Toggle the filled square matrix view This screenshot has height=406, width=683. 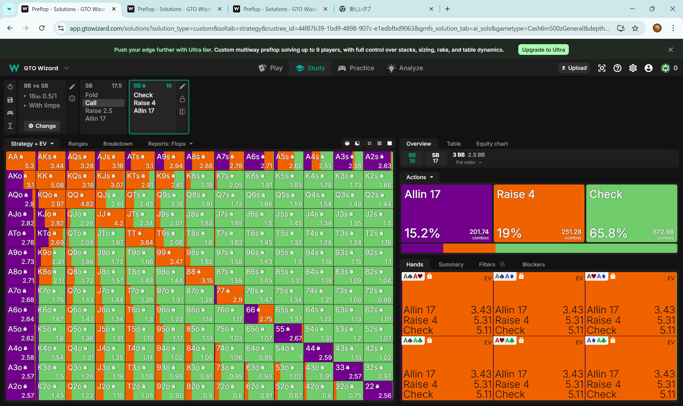coord(390,144)
